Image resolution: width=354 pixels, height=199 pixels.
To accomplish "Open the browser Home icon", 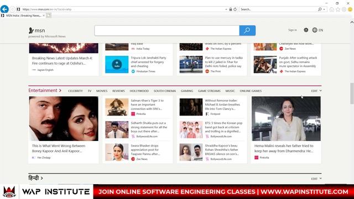I will coord(332,9).
